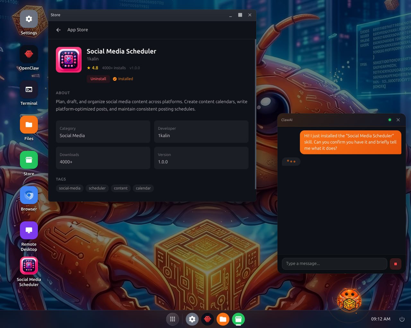The height and width of the screenshot is (328, 411).
Task: Select the social-media tag
Action: [x=69, y=188]
